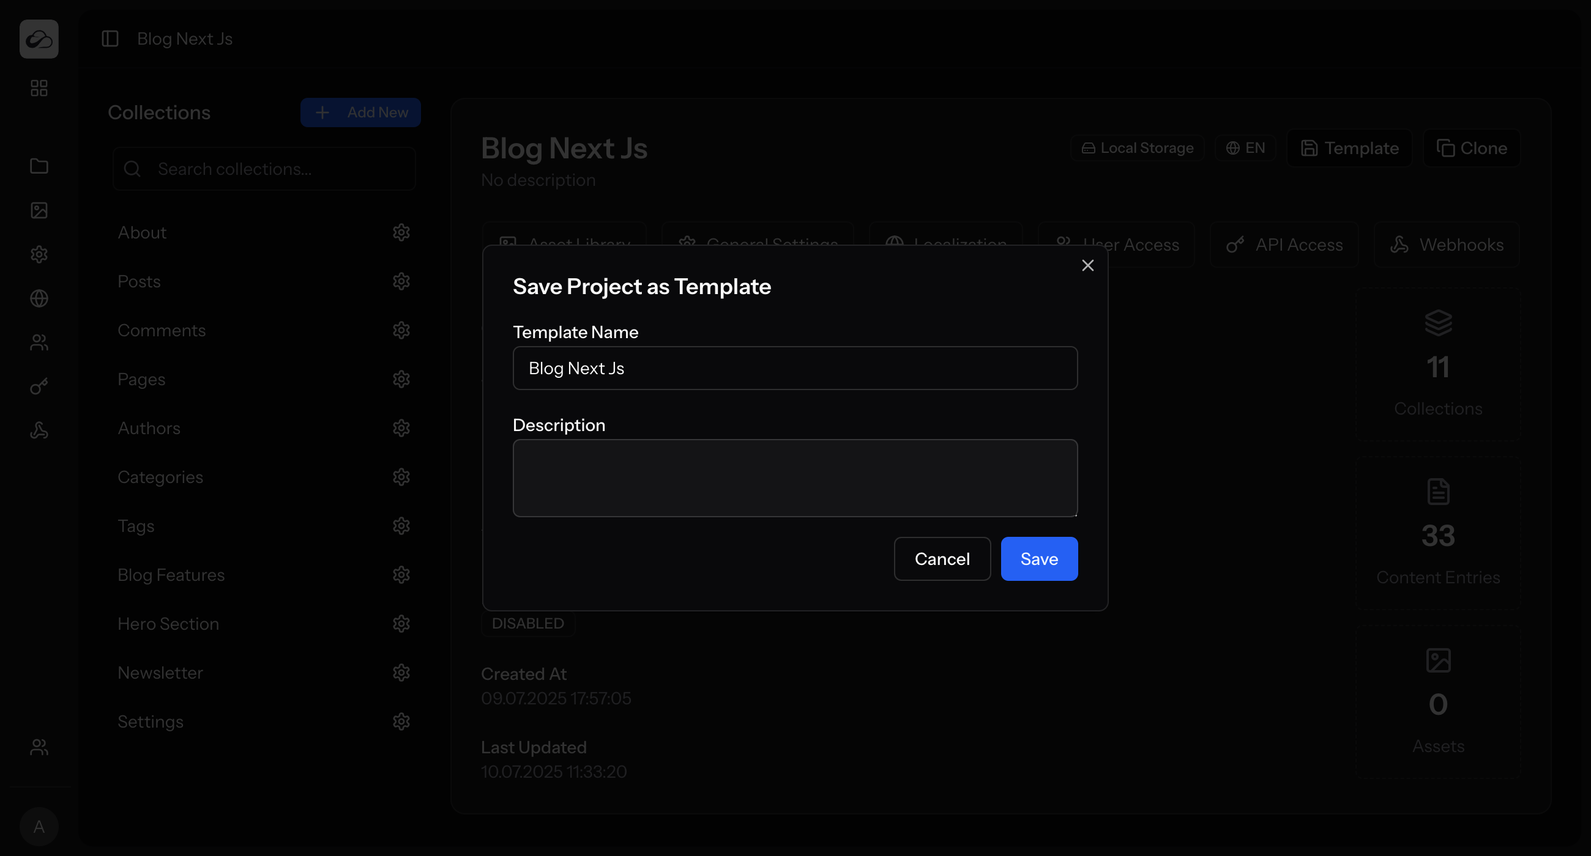Open settings gear for Posts collection
1591x856 pixels.
pyautogui.click(x=401, y=281)
